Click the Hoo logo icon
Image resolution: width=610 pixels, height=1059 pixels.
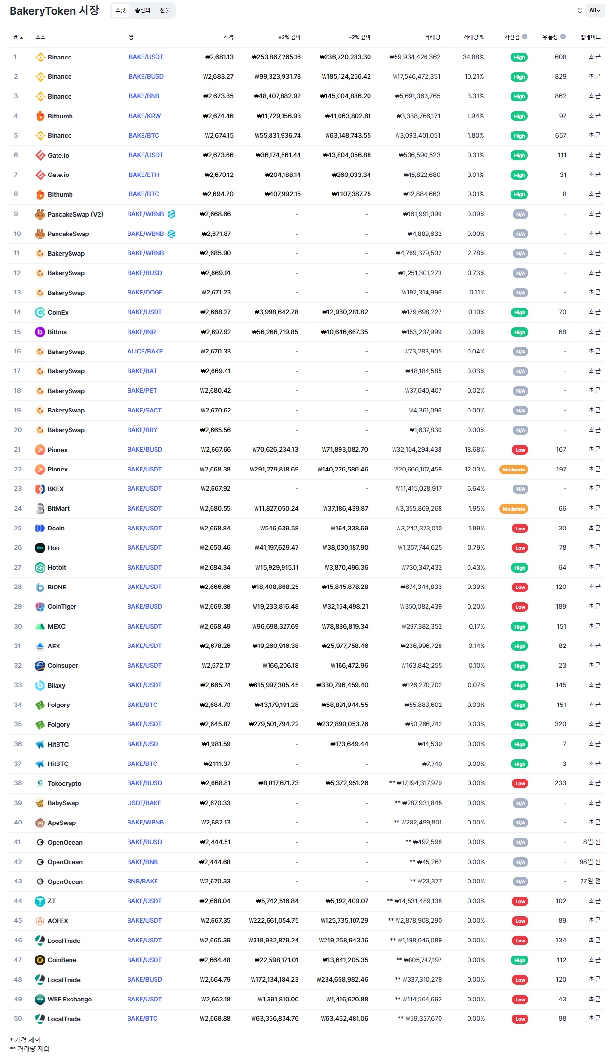(x=40, y=548)
